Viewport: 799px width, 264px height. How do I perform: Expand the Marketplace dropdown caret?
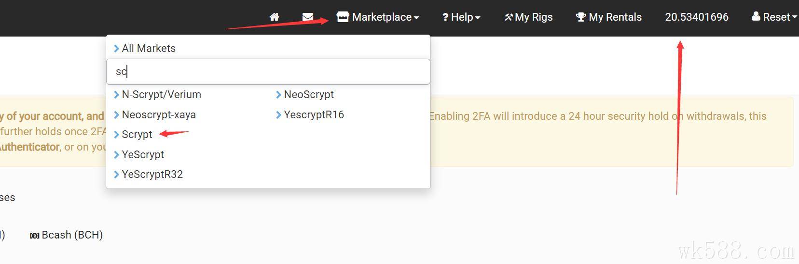tap(416, 18)
